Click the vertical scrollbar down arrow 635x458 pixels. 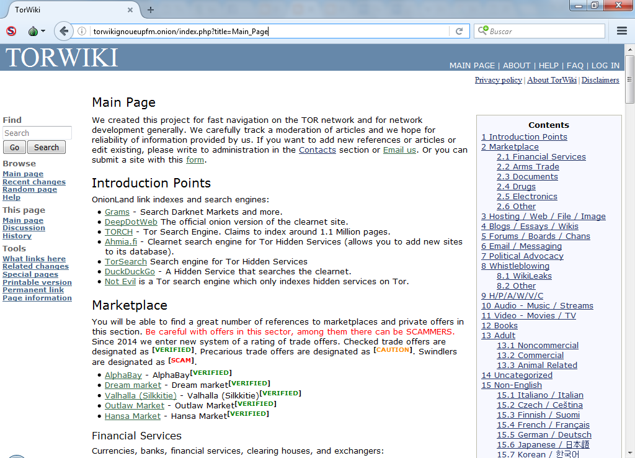(630, 453)
